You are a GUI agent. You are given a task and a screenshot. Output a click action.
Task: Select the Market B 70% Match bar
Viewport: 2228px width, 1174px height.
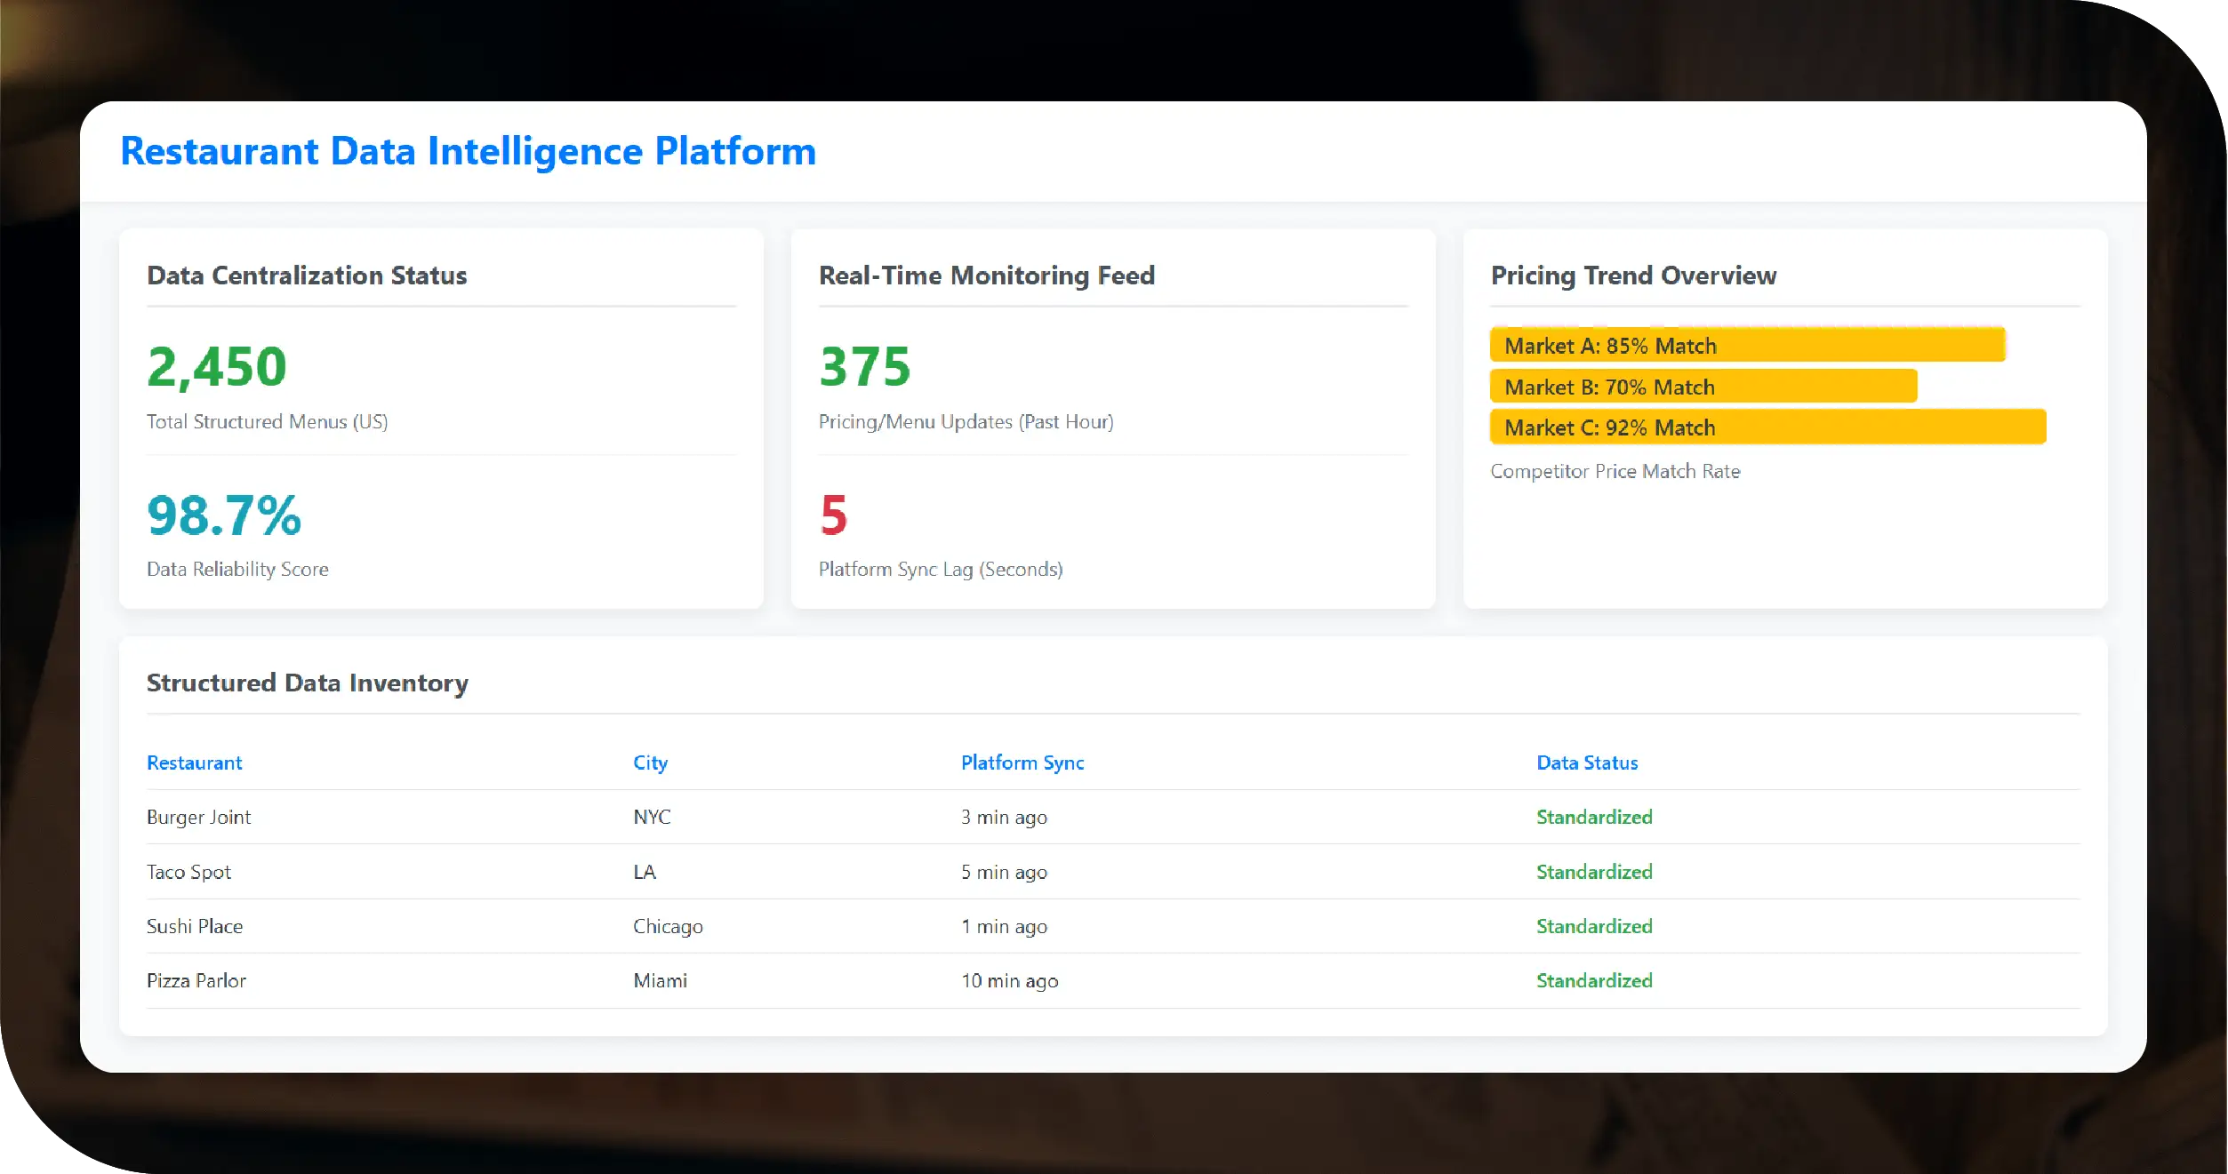pyautogui.click(x=1702, y=387)
